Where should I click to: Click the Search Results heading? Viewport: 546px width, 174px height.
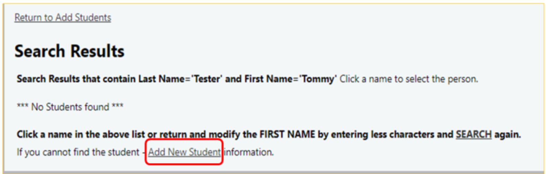(69, 51)
